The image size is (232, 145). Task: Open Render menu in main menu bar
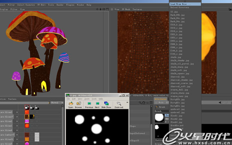pos(60,5)
